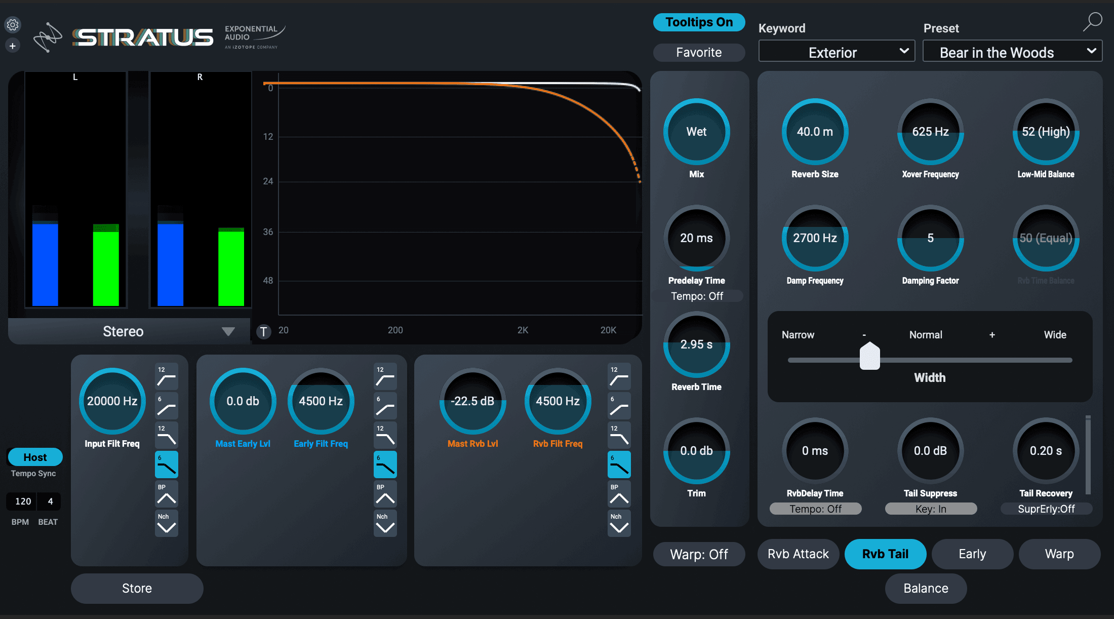Toggle Tempo: Off under RvbDelay Time

click(x=815, y=509)
